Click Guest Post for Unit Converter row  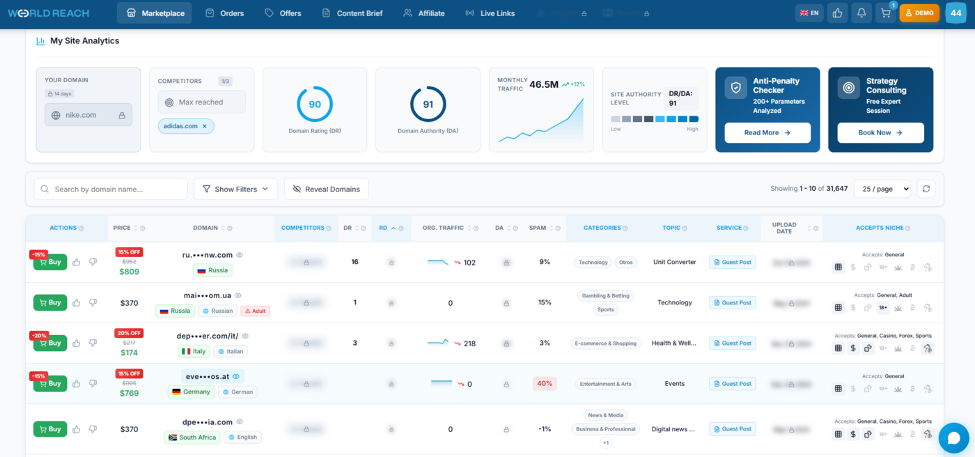(733, 262)
